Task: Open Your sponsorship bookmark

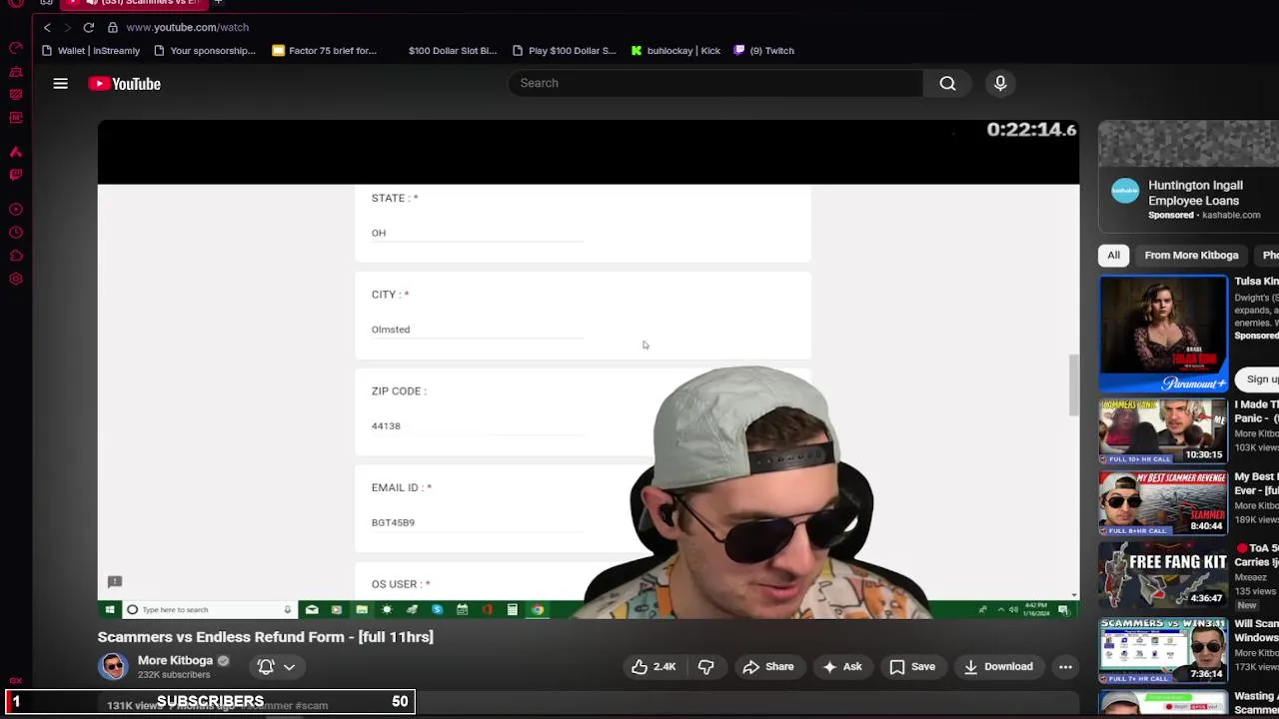Action: pos(205,50)
